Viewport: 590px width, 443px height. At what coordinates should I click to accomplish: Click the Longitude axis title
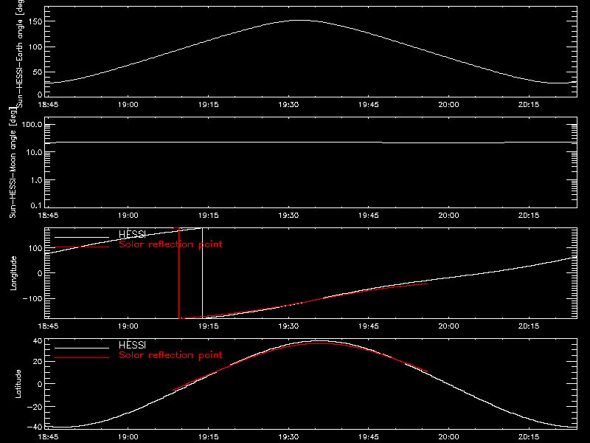[13, 273]
